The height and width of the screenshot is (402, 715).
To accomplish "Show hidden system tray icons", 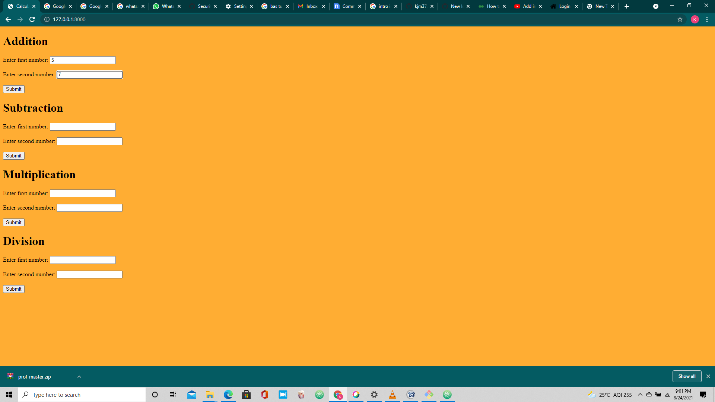I will 640,395.
